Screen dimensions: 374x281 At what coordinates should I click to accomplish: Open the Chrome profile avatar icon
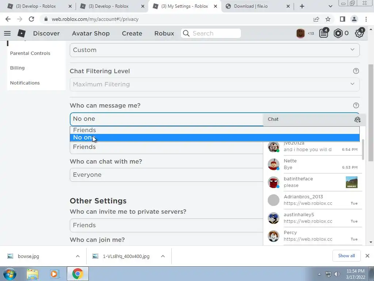pos(354,19)
